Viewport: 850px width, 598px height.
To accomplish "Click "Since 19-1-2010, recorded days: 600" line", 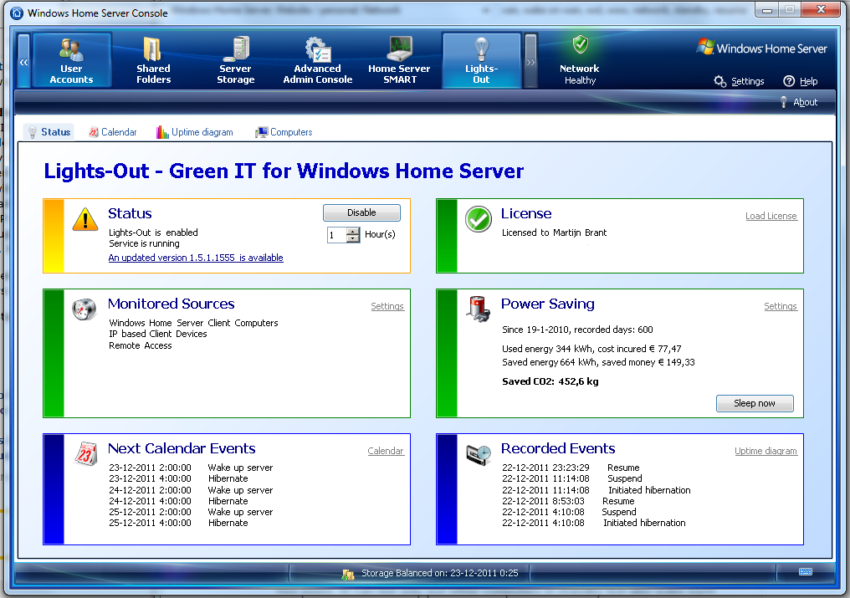I will (577, 330).
